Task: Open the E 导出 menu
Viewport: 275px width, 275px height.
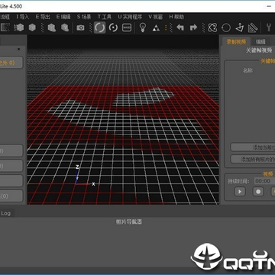Action: point(43,17)
